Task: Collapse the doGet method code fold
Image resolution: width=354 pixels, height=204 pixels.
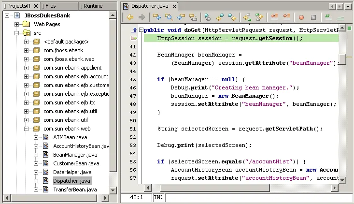Action: tap(142, 30)
